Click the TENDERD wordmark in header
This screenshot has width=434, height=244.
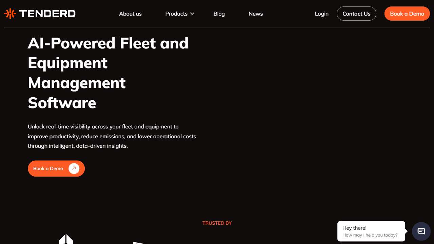point(47,14)
